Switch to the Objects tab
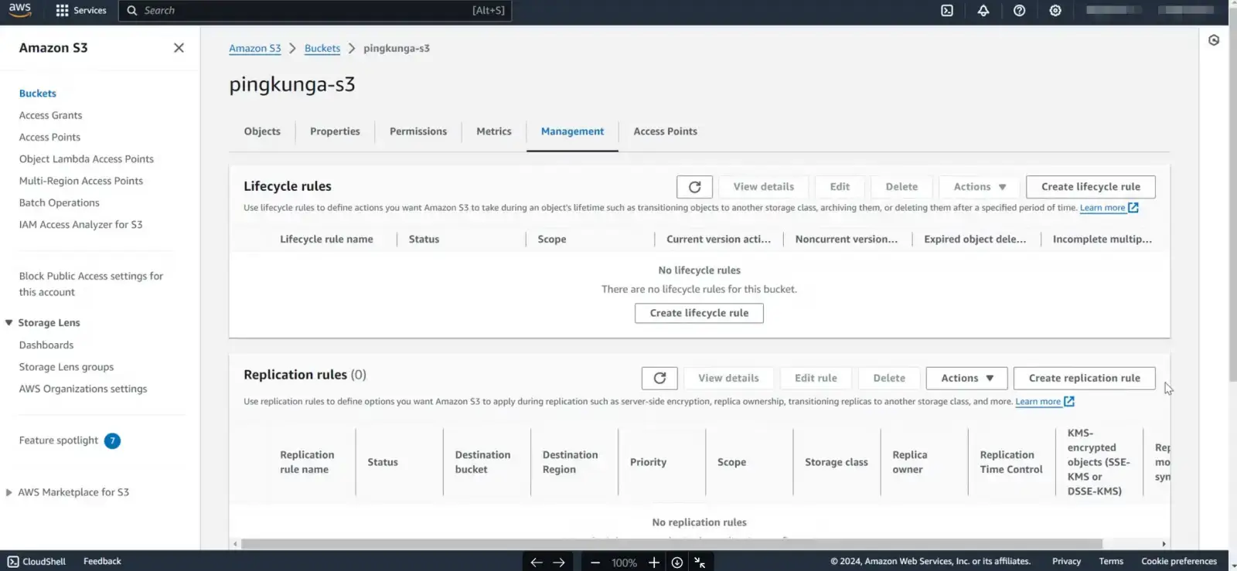Screen dimensions: 1237x571 tap(262, 131)
